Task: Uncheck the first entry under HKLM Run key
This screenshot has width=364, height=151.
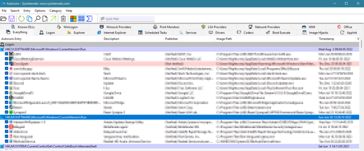Action: tap(6, 122)
